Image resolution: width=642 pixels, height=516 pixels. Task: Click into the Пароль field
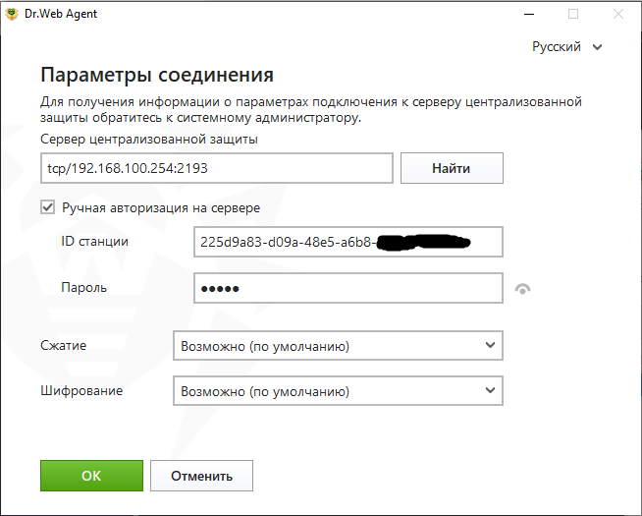click(348, 288)
